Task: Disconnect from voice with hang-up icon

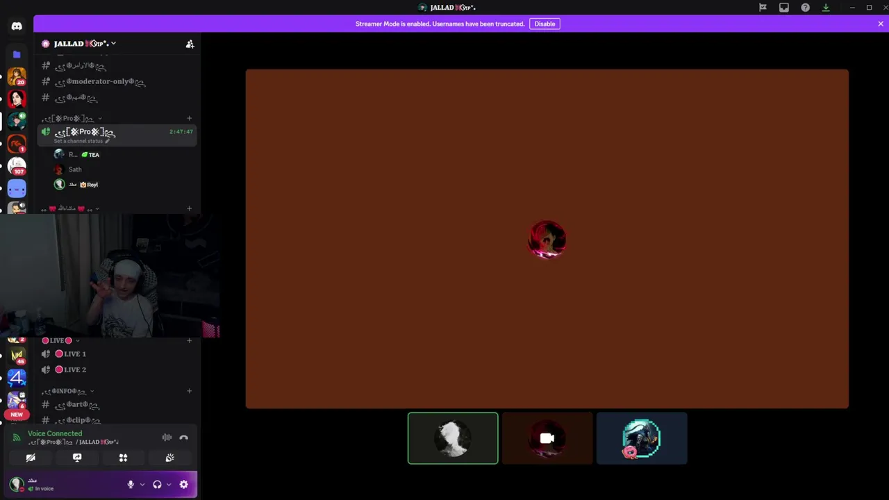Action: 183,437
